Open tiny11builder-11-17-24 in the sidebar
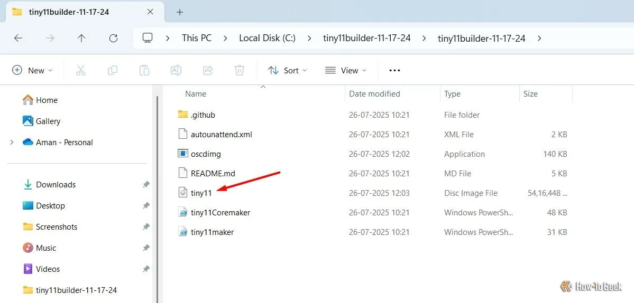The height and width of the screenshot is (303, 634). click(70, 290)
